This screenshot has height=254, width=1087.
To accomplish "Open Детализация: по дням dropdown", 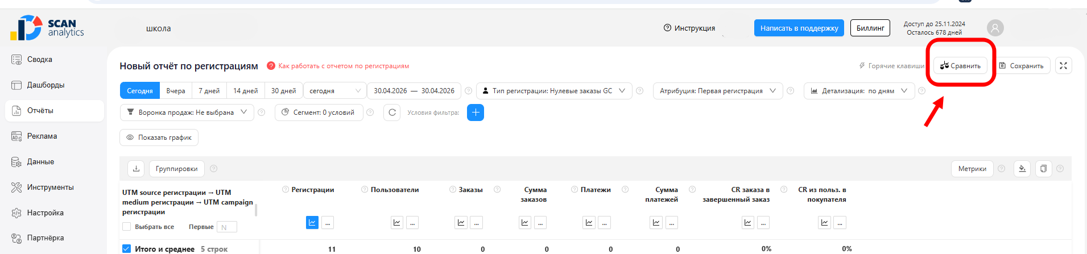I will click(859, 91).
